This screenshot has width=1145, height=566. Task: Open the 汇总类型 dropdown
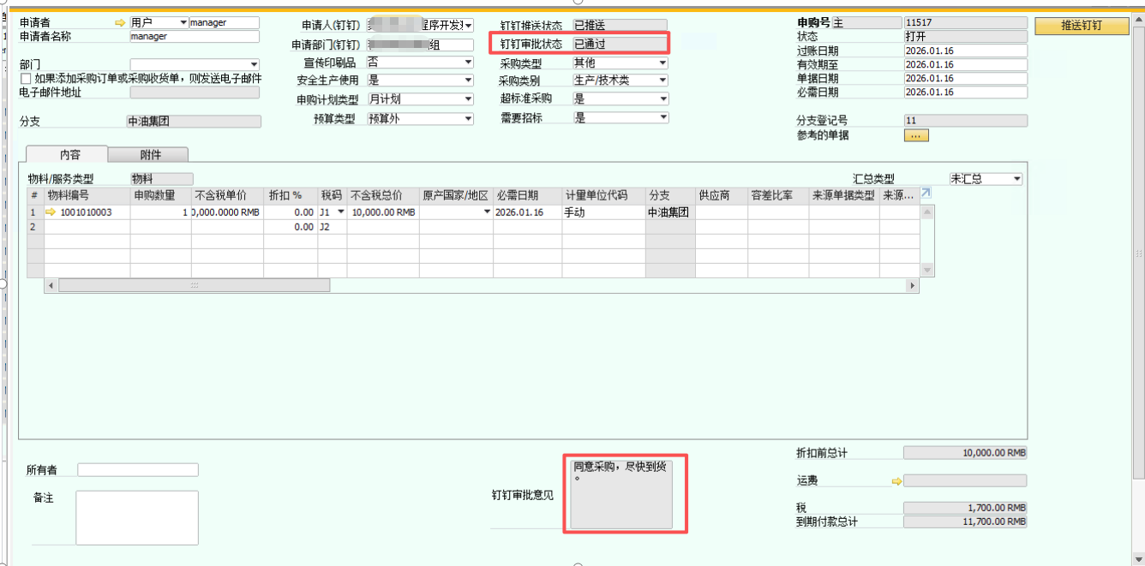tap(1016, 179)
